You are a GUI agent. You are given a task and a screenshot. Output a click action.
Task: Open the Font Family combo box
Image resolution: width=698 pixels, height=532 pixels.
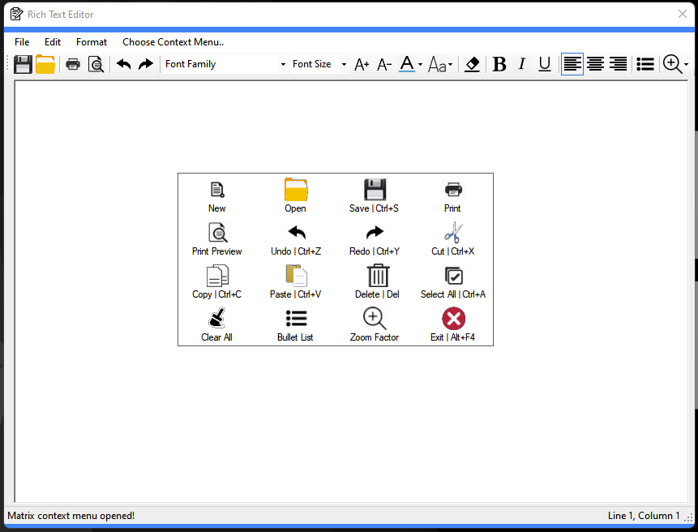225,65
